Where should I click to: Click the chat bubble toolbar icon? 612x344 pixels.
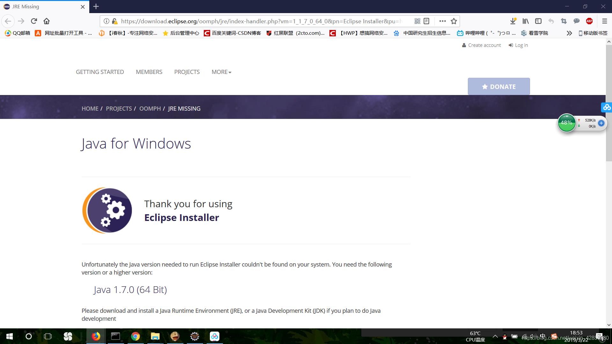(577, 21)
